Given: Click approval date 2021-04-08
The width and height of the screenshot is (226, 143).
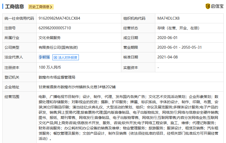Looking at the screenshot, I should (x=168, y=57).
